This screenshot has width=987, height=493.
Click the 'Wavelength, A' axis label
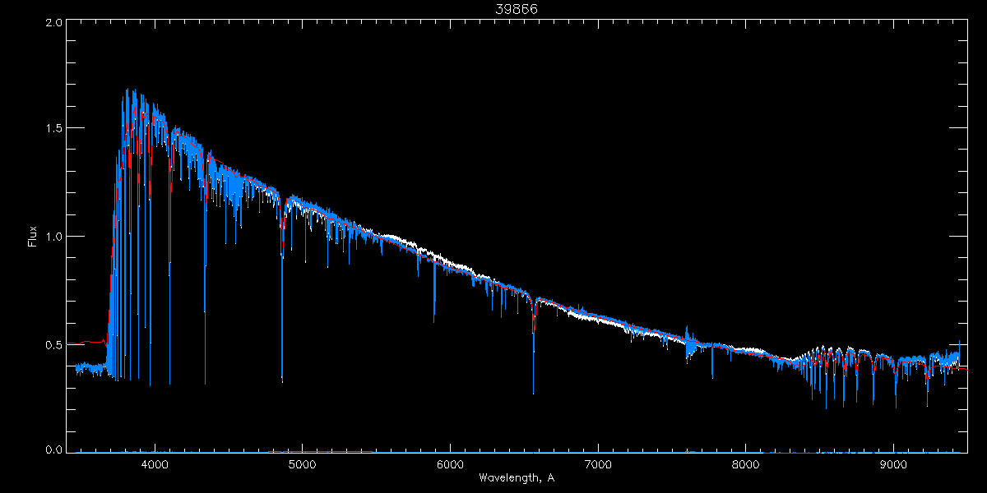(x=517, y=477)
